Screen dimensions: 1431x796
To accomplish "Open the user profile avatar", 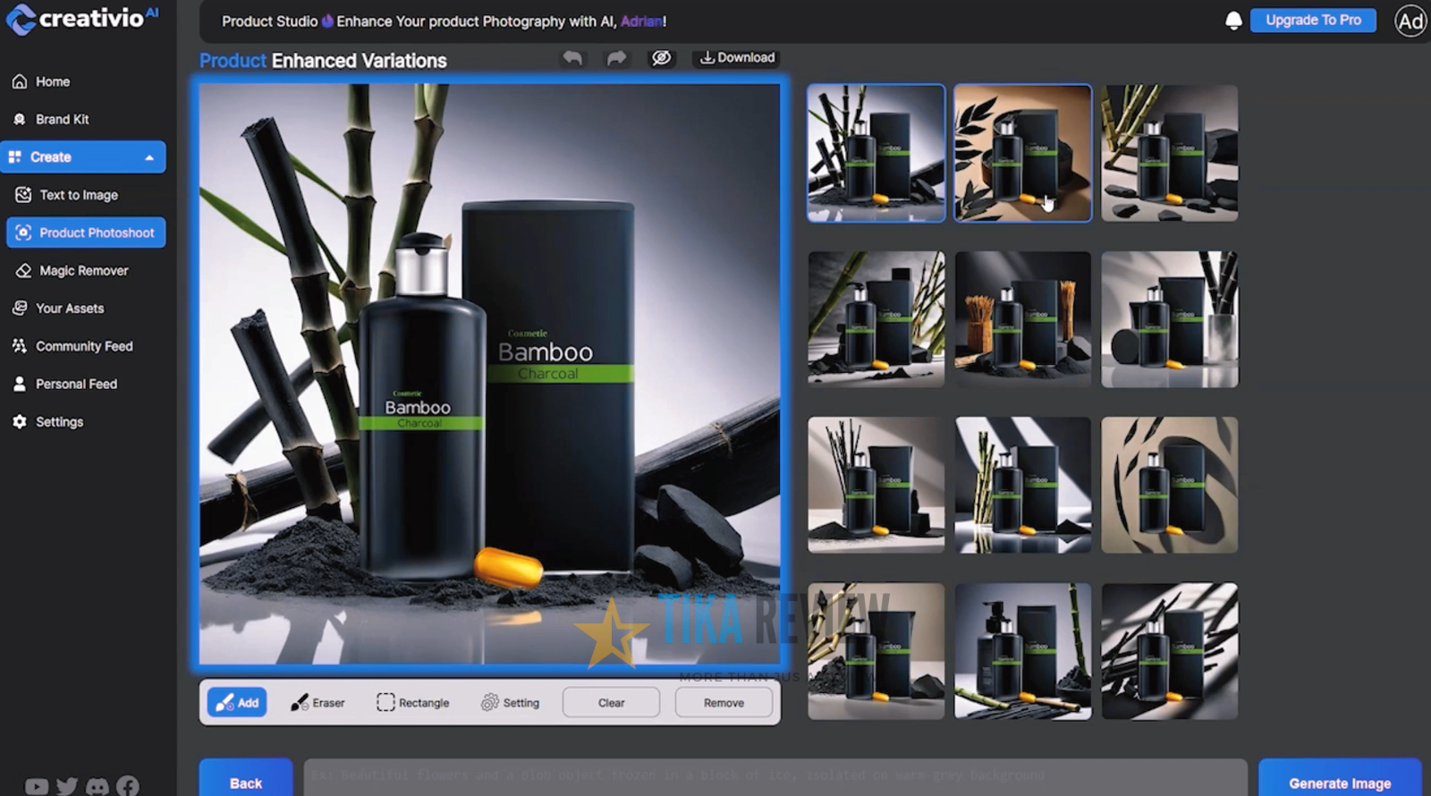I will point(1410,21).
